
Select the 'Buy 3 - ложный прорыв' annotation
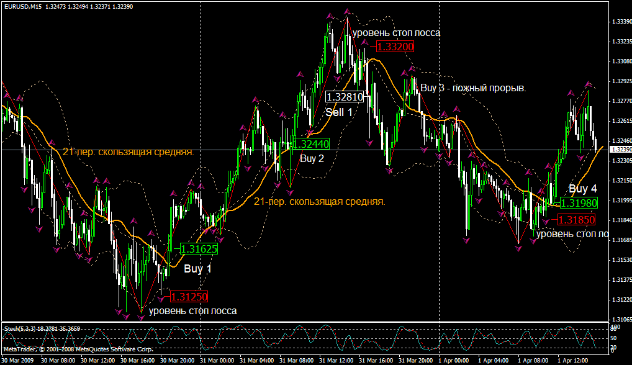point(473,88)
